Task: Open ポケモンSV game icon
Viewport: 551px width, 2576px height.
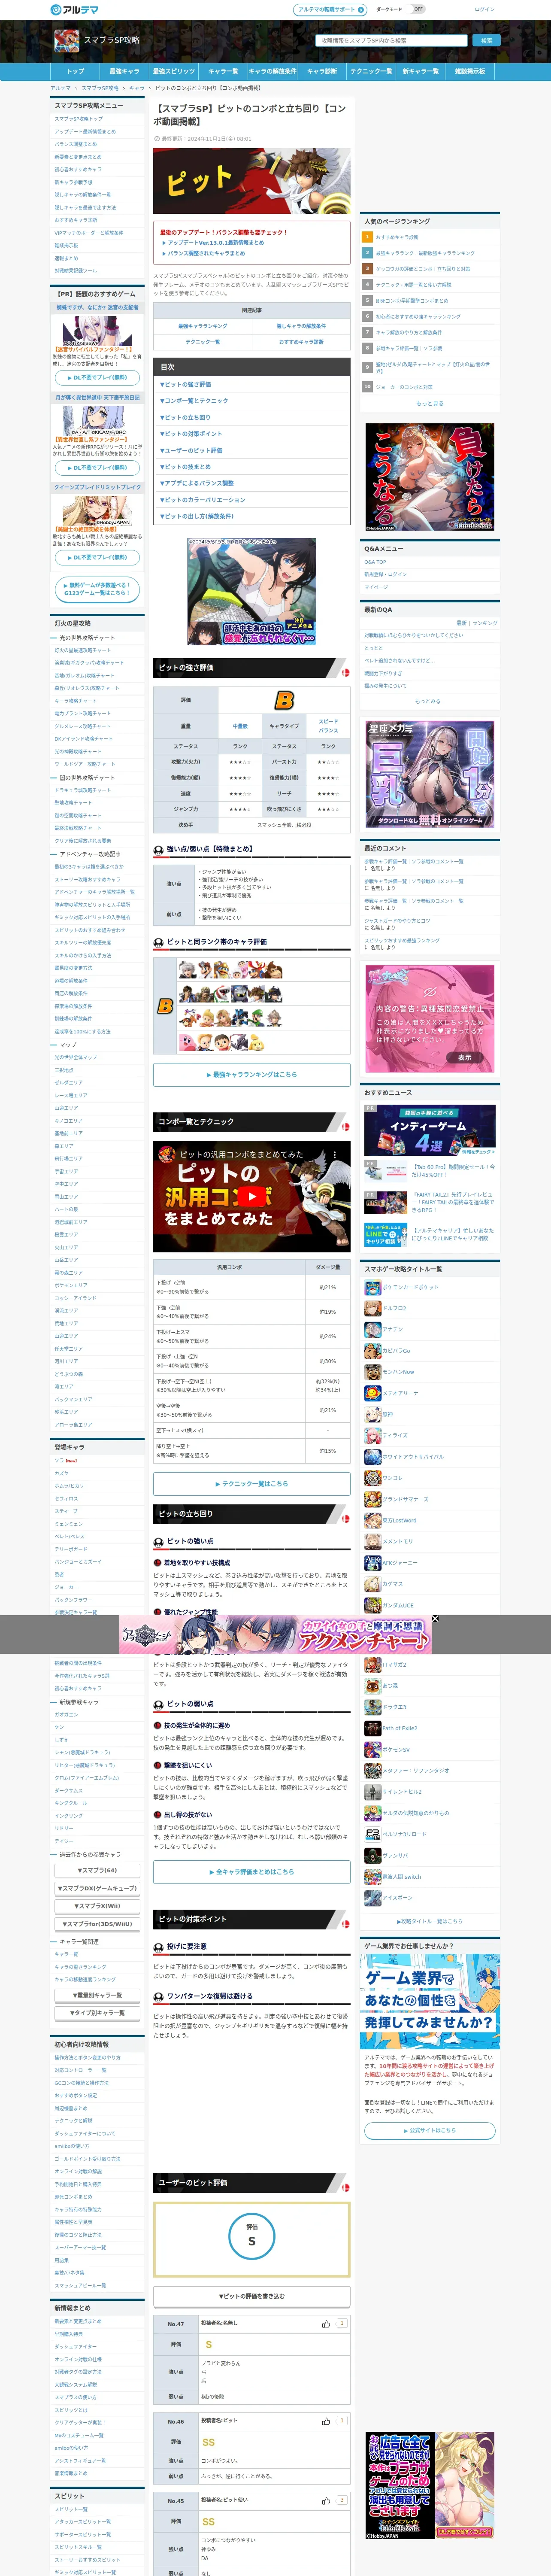Action: coord(372,1749)
